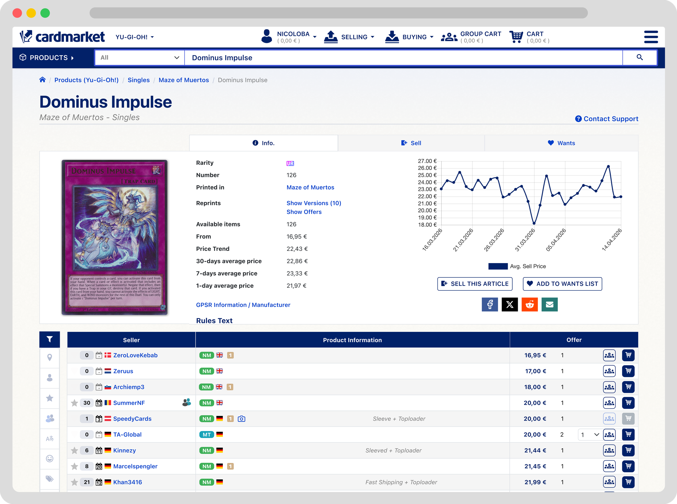
Task: Add ZeroLoveKebab's offer to the cart
Action: (x=629, y=355)
